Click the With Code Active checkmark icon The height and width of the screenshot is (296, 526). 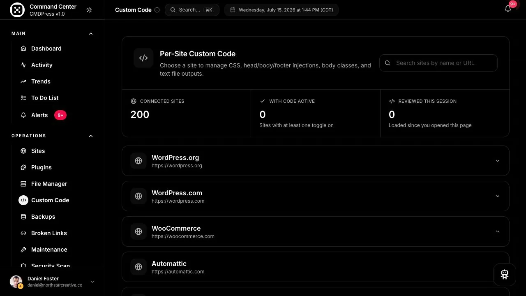tap(263, 101)
